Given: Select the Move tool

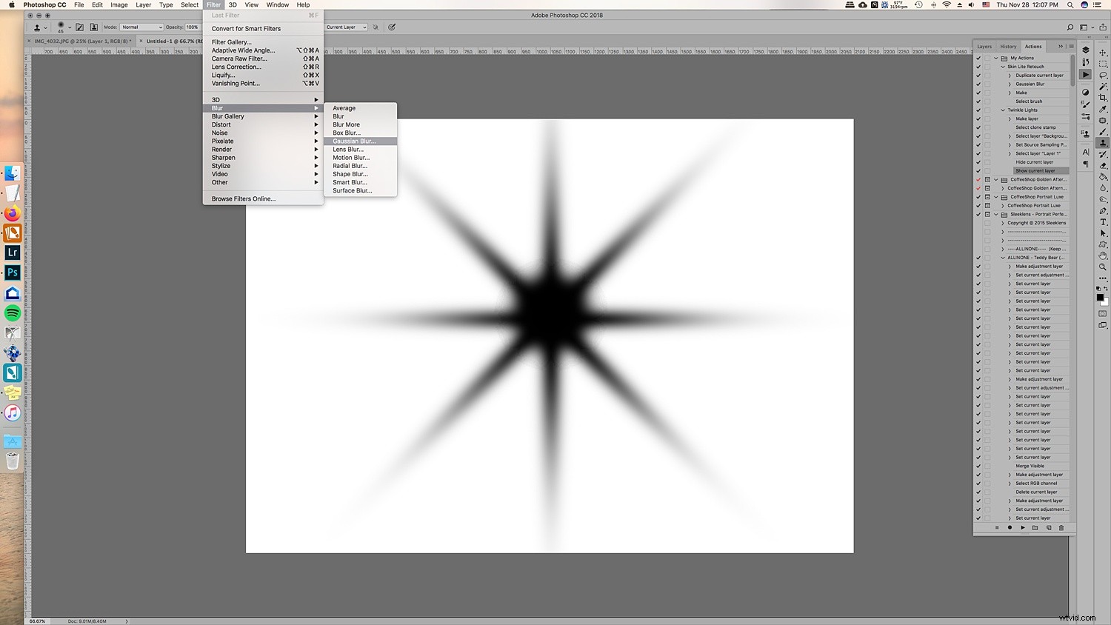Looking at the screenshot, I should tap(1101, 53).
